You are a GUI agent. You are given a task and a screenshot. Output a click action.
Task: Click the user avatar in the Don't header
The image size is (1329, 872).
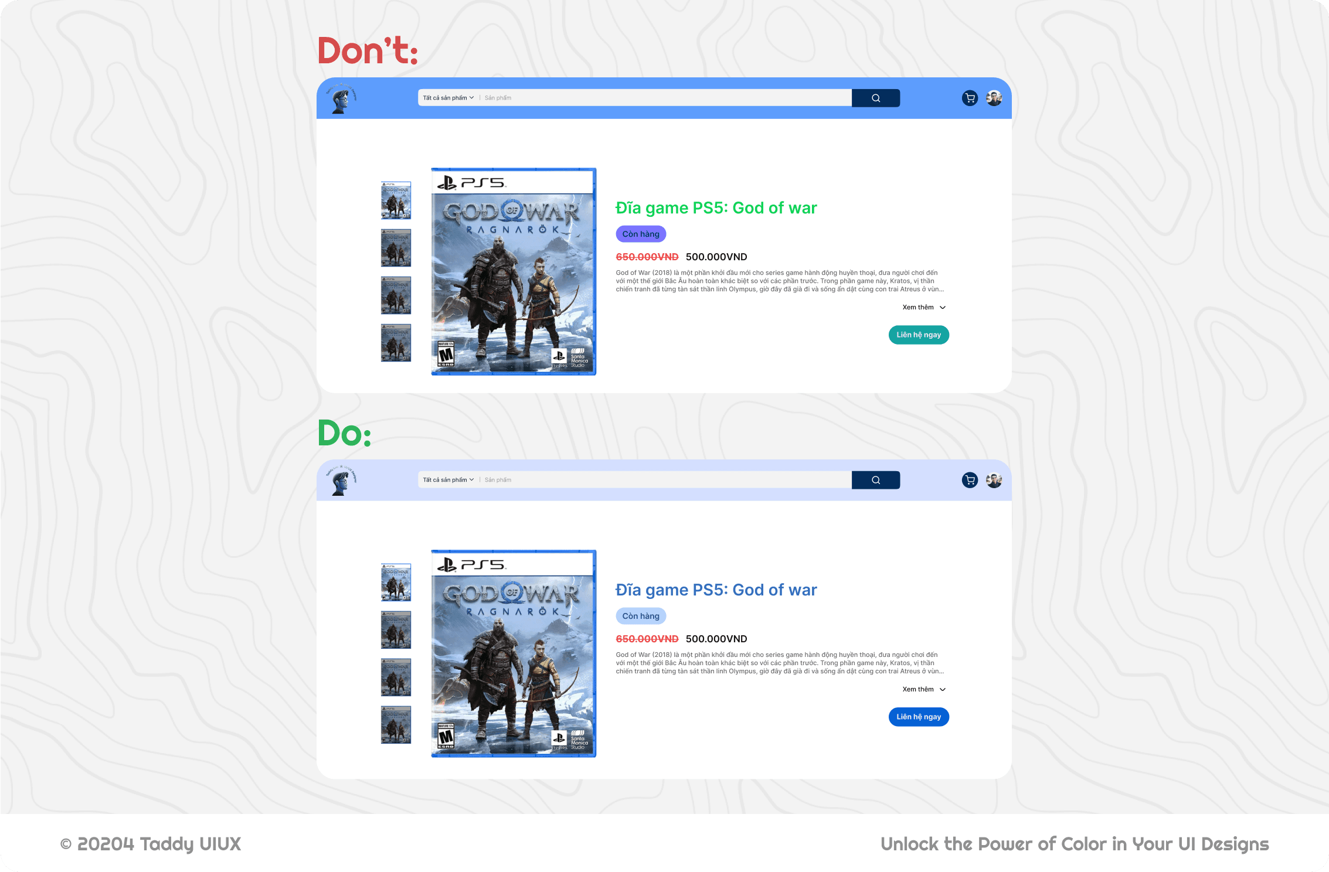[x=994, y=98]
